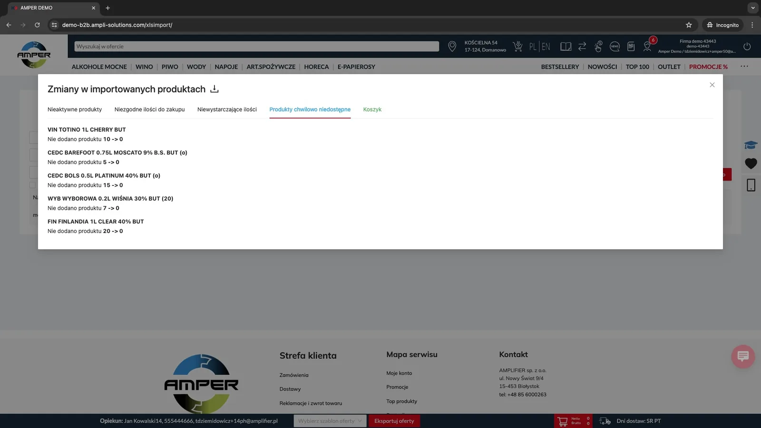Focus the Wyszukaj w ofercie search field
This screenshot has width=761, height=428.
[257, 46]
